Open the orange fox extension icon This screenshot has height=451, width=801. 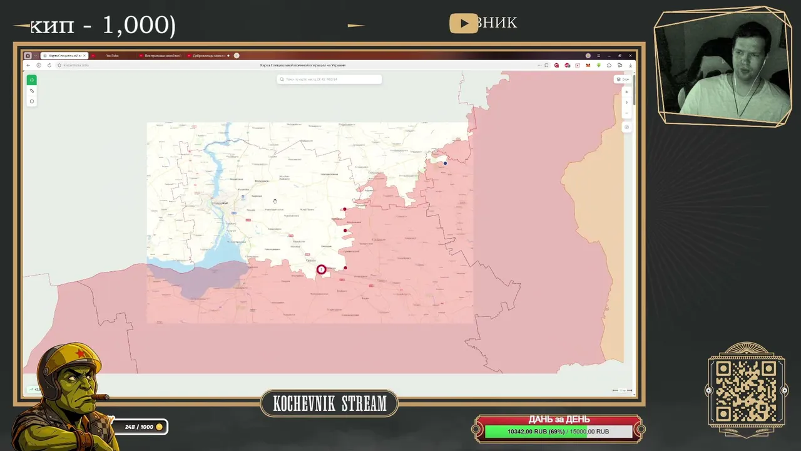(x=588, y=65)
